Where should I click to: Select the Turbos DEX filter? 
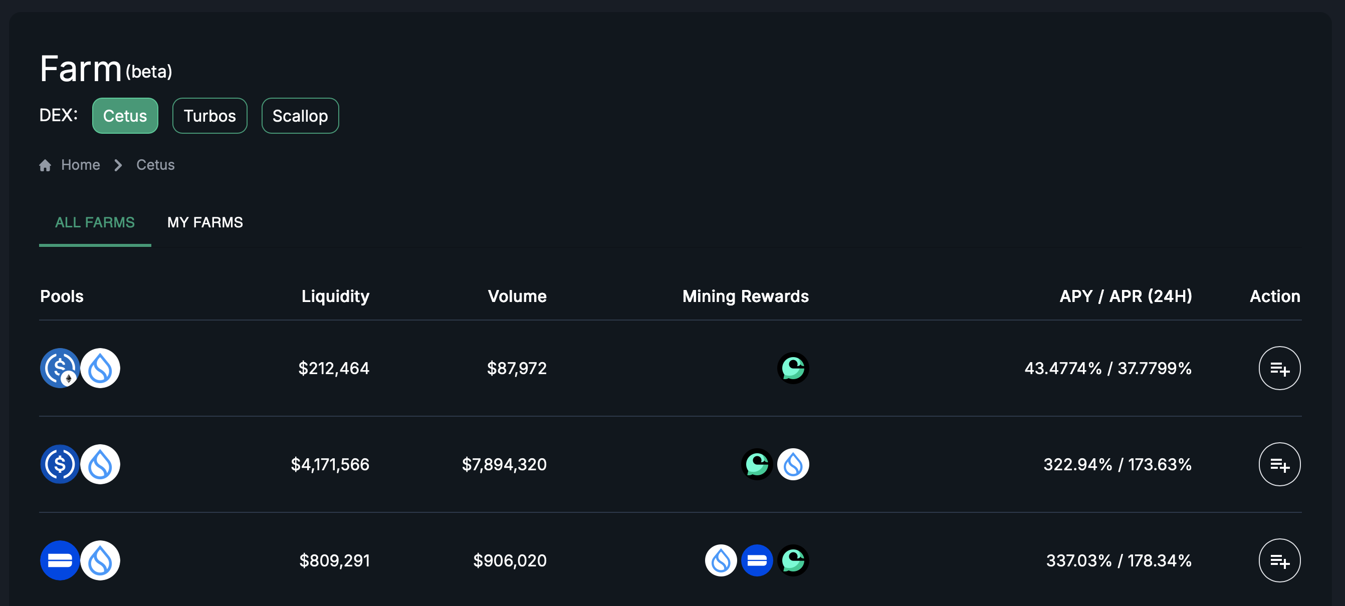(209, 116)
